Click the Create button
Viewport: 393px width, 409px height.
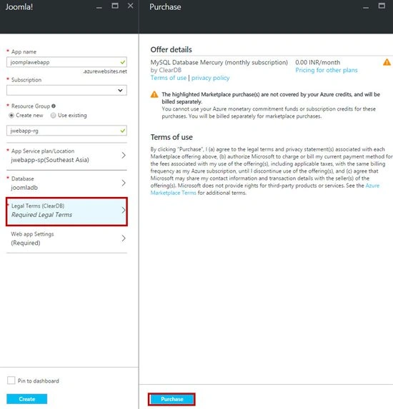coord(27,399)
